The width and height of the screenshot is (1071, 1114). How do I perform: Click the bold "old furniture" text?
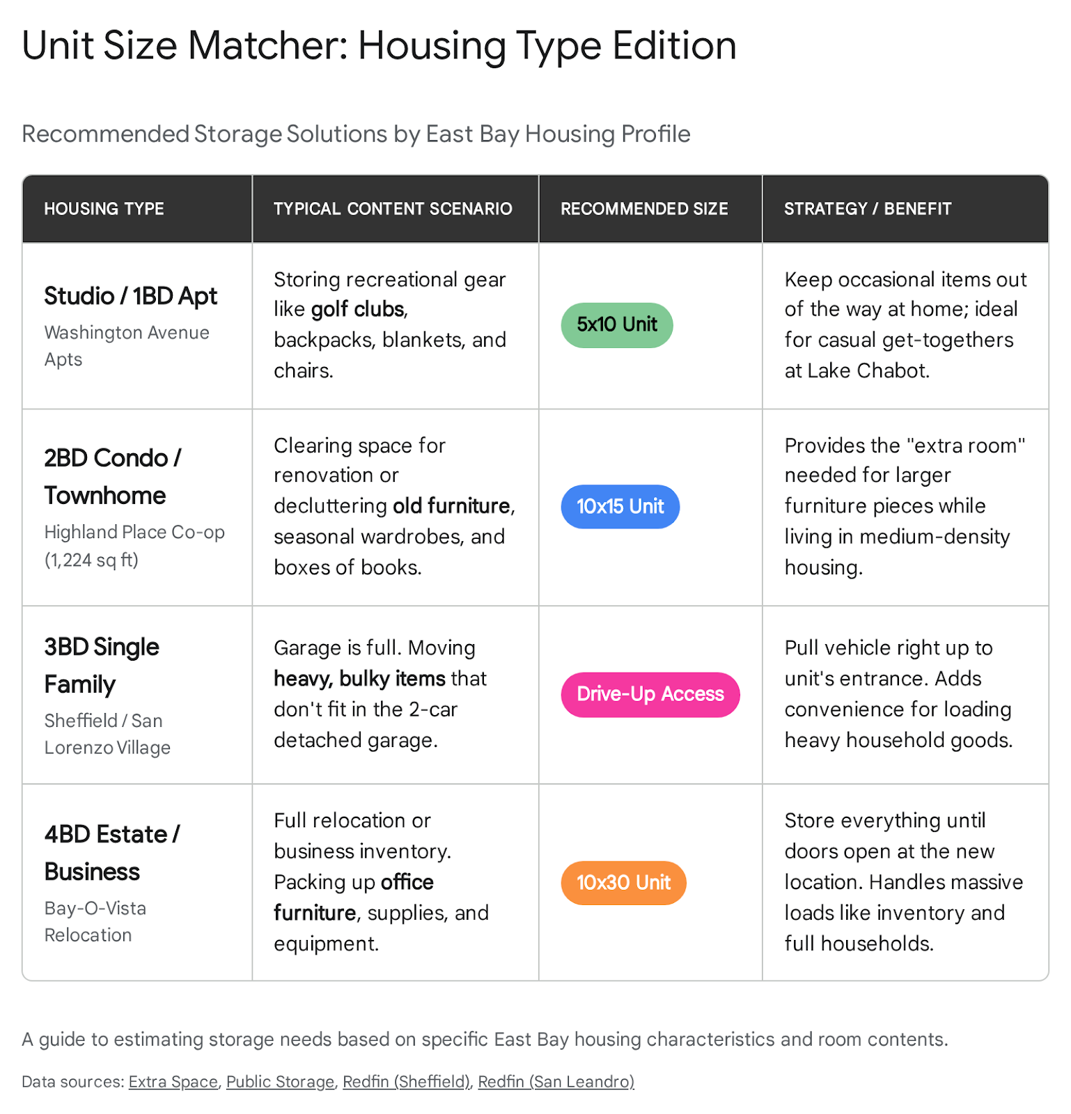click(452, 505)
